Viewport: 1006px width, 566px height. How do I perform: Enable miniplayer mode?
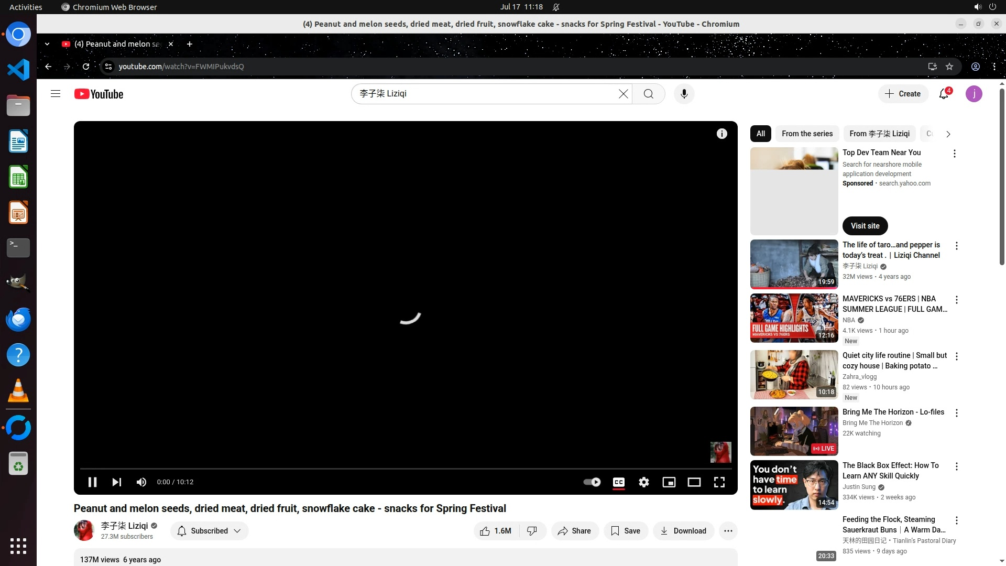click(669, 482)
